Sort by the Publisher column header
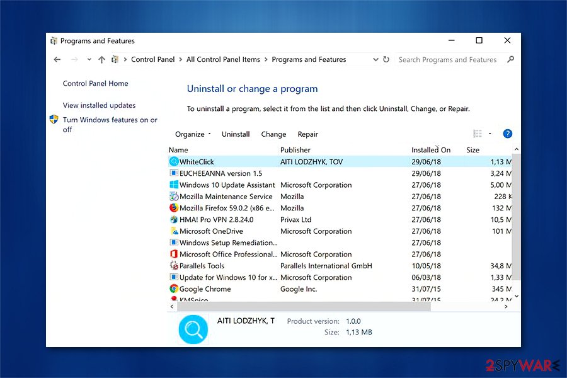Viewport: 567px width, 378px height. tap(295, 150)
